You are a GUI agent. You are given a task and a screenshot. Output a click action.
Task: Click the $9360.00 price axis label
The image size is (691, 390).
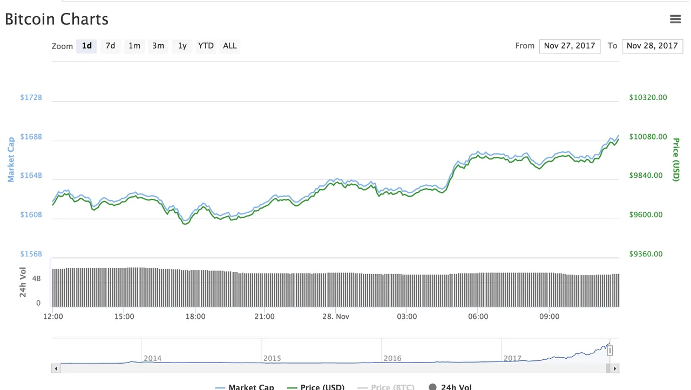click(646, 254)
